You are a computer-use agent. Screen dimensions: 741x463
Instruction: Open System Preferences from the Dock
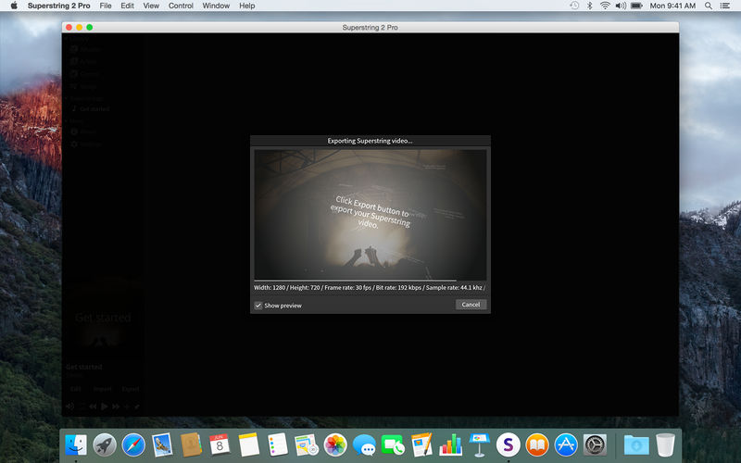[x=595, y=444]
